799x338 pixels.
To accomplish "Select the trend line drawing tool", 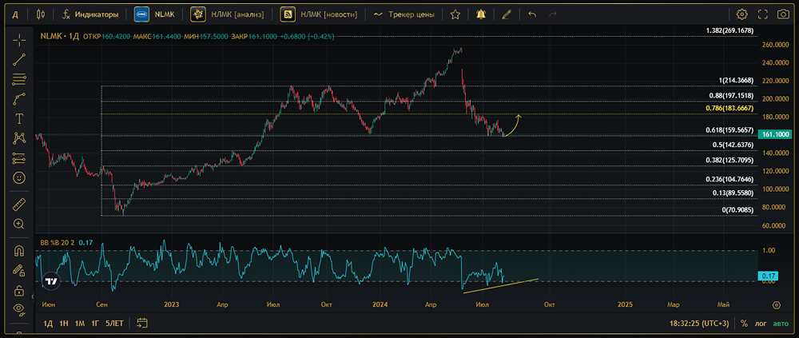I will click(x=19, y=59).
